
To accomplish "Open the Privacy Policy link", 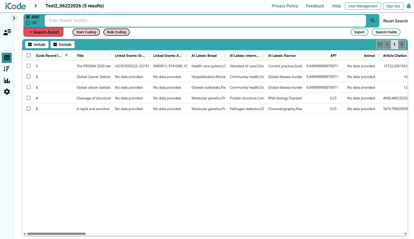I will pyautogui.click(x=285, y=6).
